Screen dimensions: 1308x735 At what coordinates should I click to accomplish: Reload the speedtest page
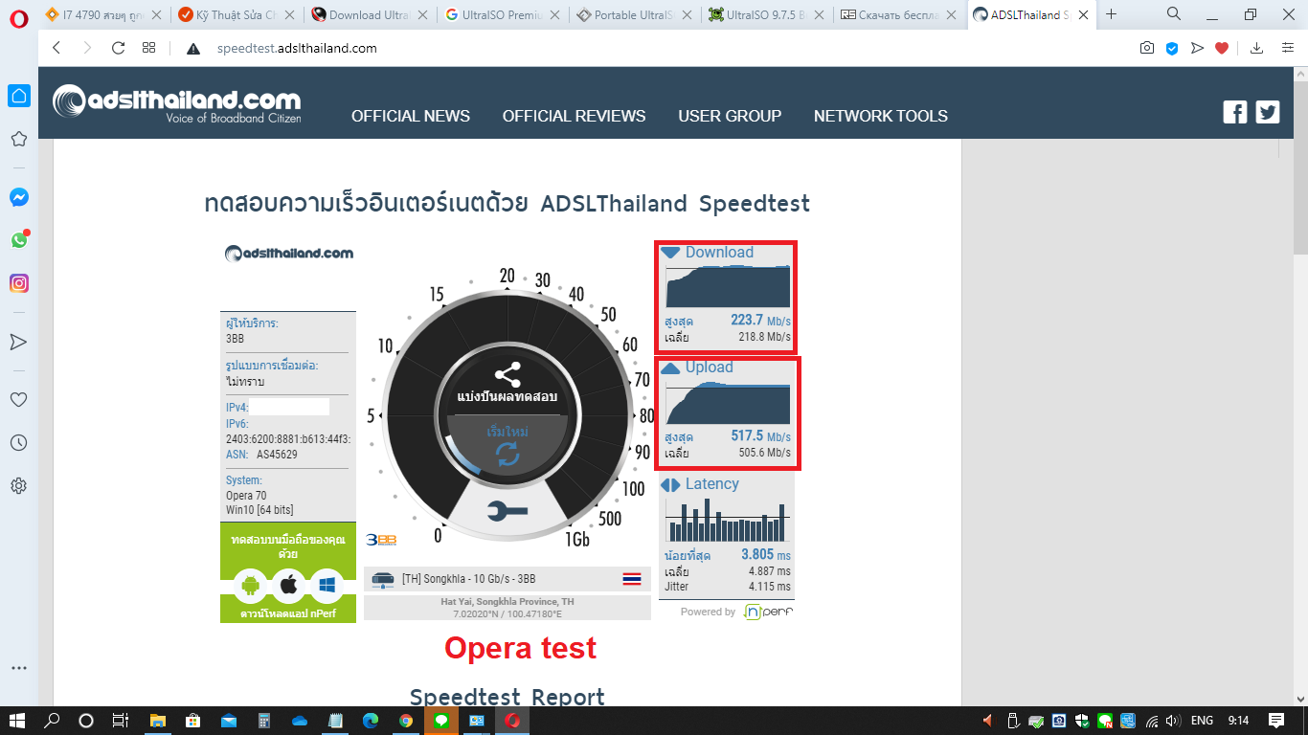(x=118, y=48)
